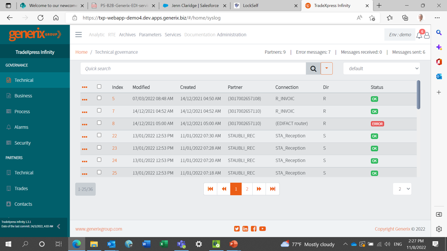Open the YouTube icon in the footer
447x251 pixels.
(x=262, y=229)
